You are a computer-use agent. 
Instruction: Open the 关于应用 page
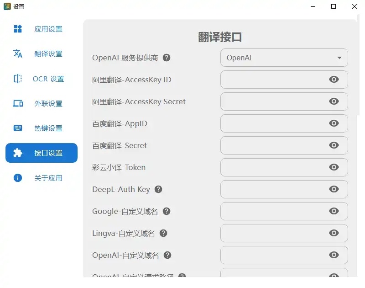[x=48, y=178]
